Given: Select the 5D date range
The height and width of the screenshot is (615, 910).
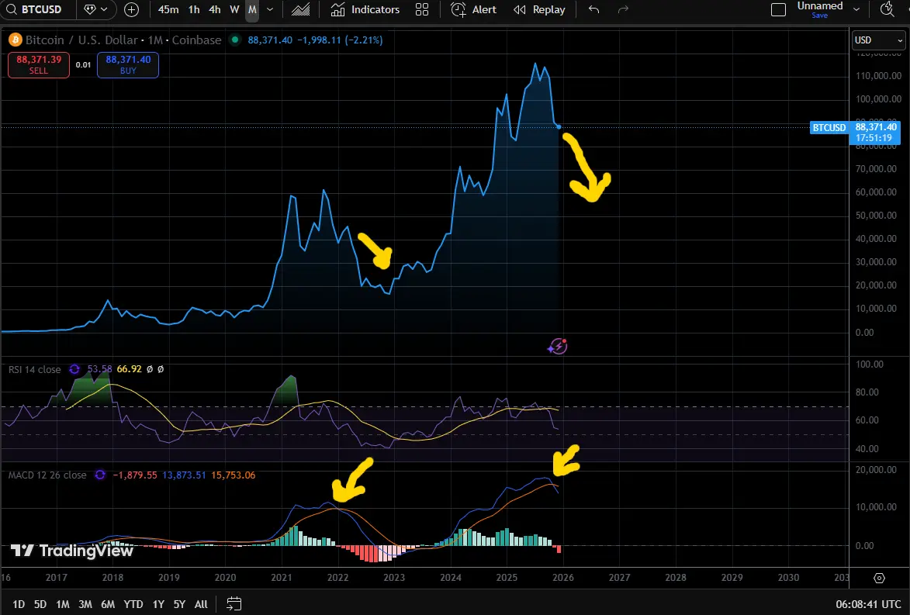Looking at the screenshot, I should (40, 604).
